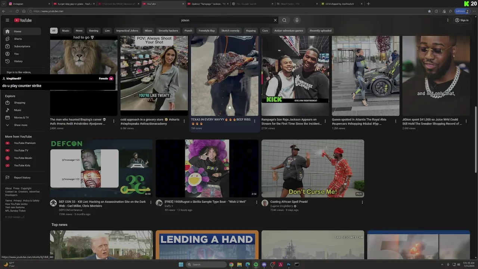Viewport: 478px width, 269px height.
Task: Click the Eugene DingleBerry channel name
Action: coord(282,206)
